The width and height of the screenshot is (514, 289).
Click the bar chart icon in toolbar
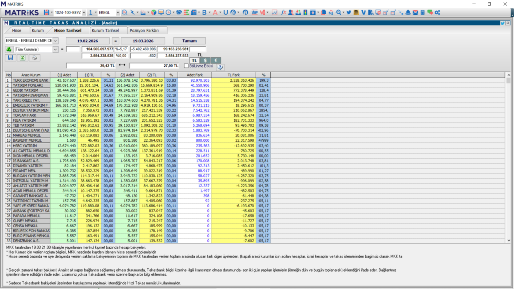coord(143,12)
